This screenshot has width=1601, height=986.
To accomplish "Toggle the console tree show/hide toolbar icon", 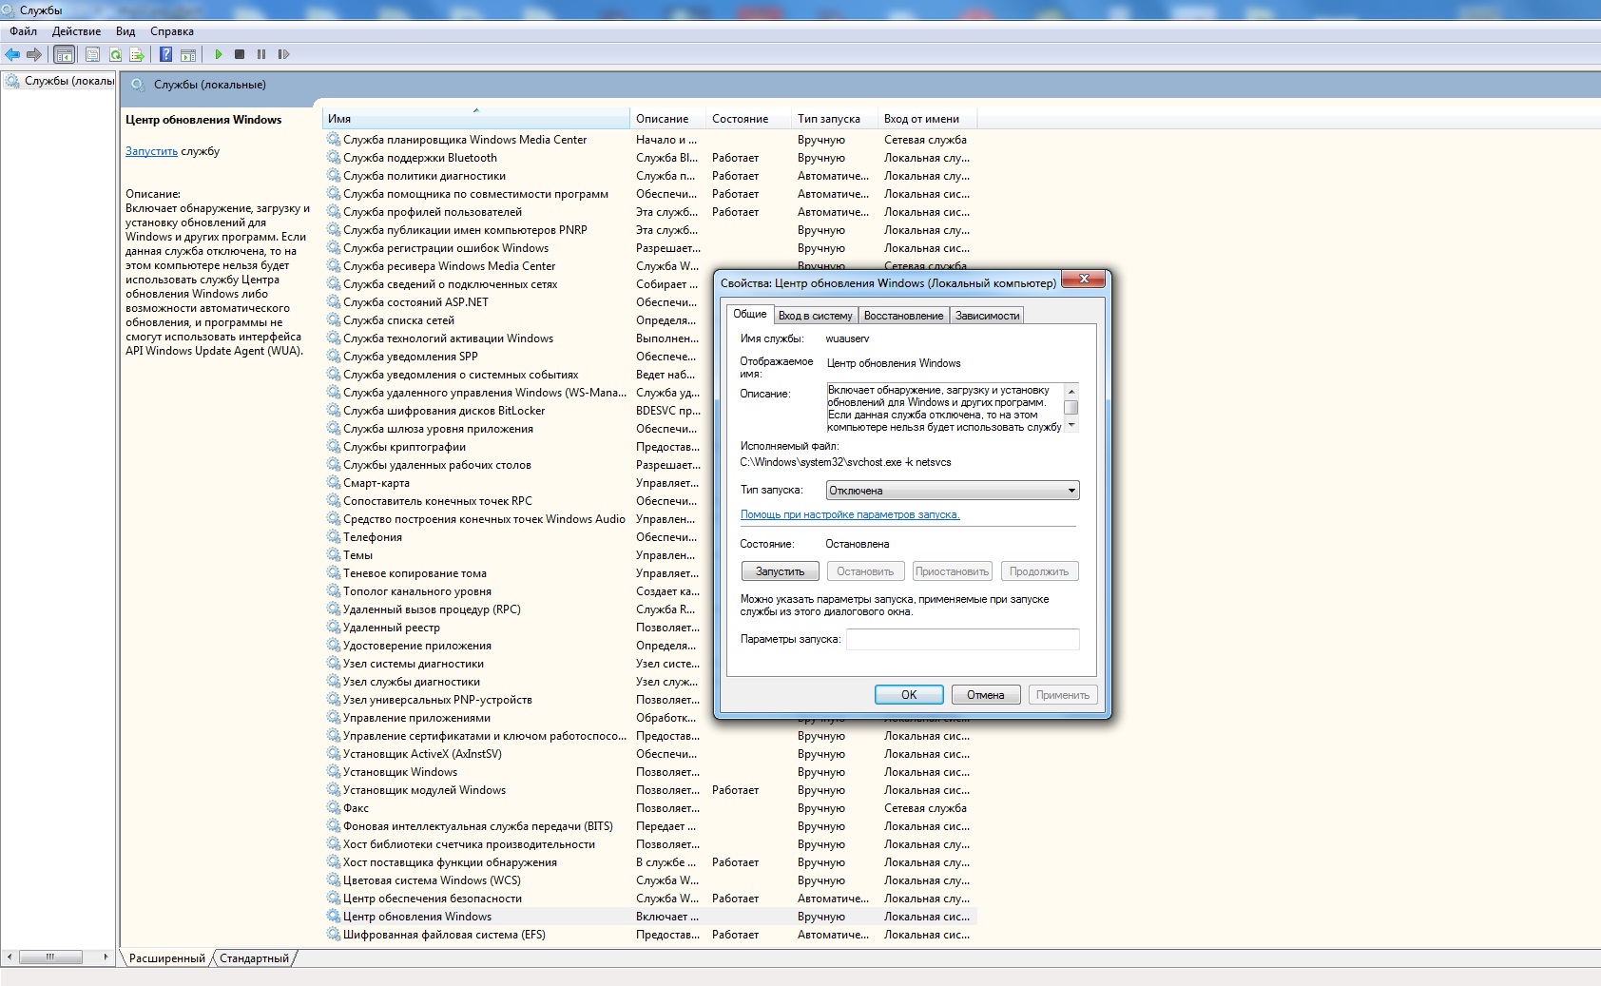I will [64, 54].
